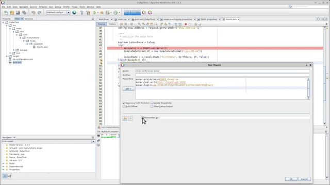
Task: Click OK in the Run Maven dialog
Action: [291, 179]
